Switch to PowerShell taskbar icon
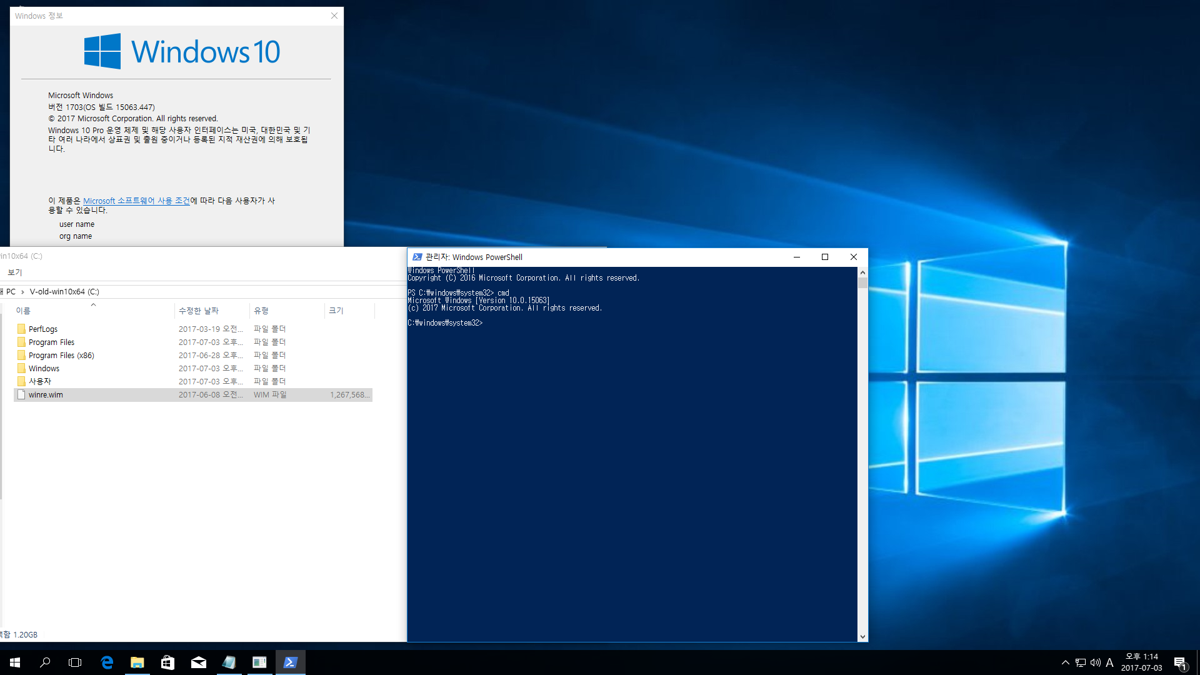Screen dimensions: 1200x675 290,662
